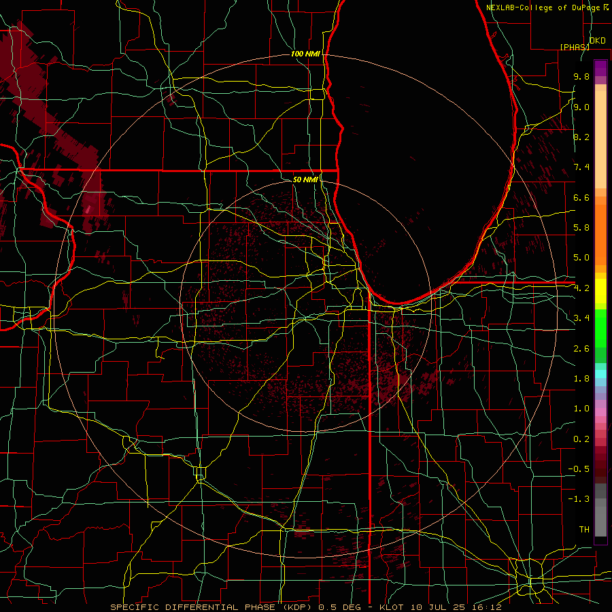Pick the gray color scale segment
This screenshot has width=612, height=612.
pyautogui.click(x=600, y=517)
